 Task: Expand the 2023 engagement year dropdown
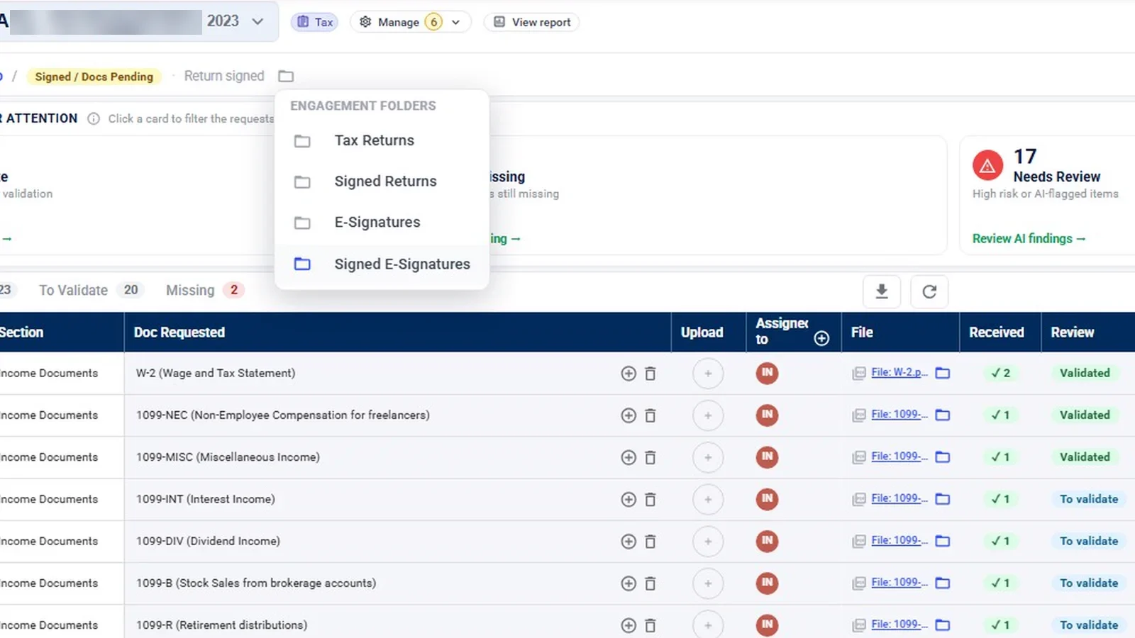coord(258,21)
